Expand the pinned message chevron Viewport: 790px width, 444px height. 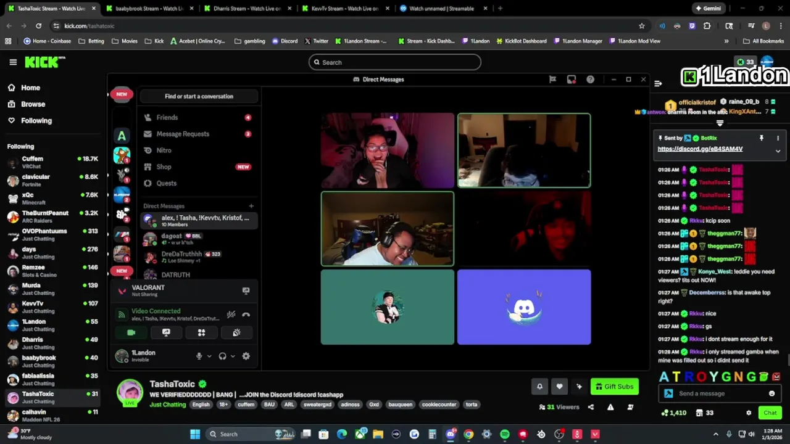(x=778, y=150)
